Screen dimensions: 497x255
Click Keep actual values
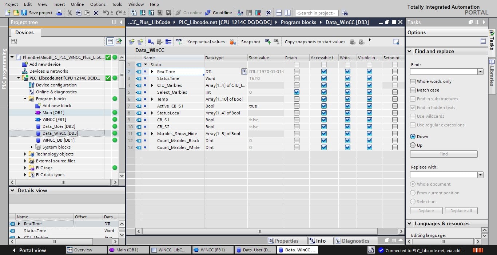point(206,42)
